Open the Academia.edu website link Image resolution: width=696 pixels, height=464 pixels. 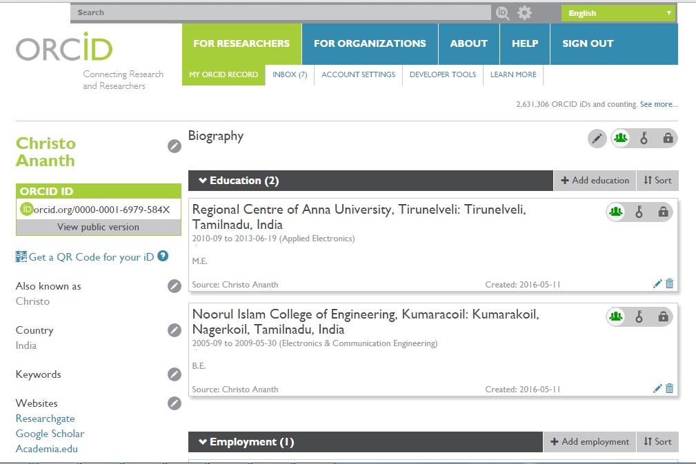click(47, 448)
